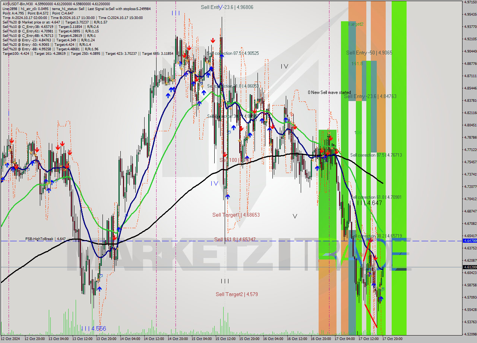Click the 'Sell correction 61.8 | 4.86053' label
This screenshot has width=477, height=343.
tap(233, 86)
